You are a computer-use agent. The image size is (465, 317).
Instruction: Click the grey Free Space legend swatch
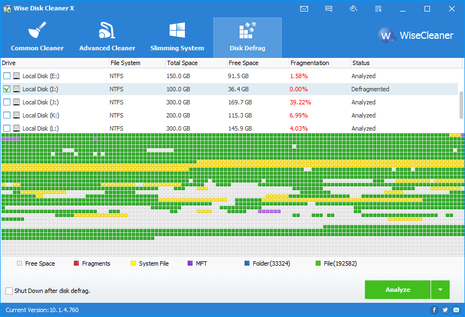pyautogui.click(x=19, y=263)
